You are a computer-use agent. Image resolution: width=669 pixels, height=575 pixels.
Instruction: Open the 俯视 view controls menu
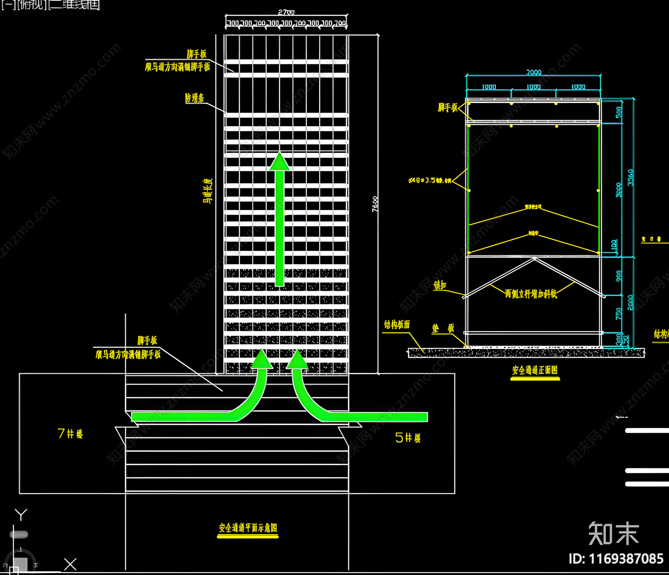[x=31, y=5]
